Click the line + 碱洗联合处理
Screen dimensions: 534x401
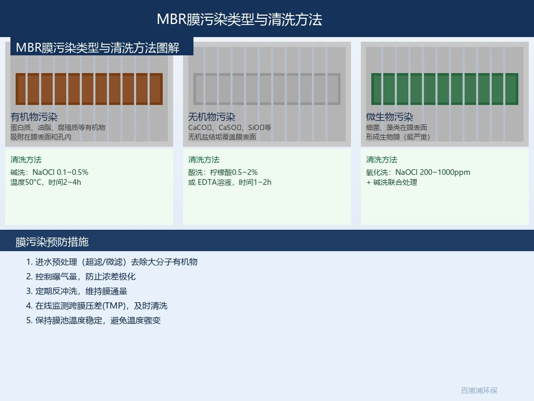point(392,182)
